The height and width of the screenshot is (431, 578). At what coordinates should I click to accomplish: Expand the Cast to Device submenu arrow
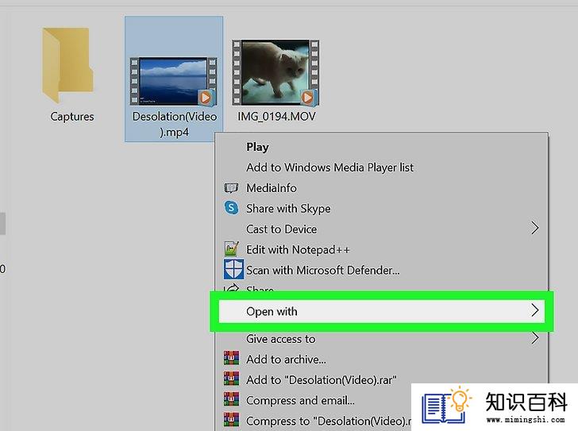click(x=535, y=229)
